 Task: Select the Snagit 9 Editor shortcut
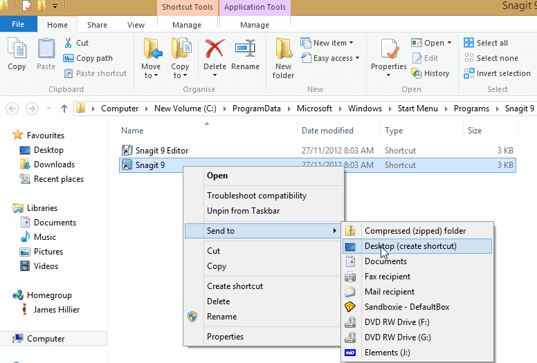[162, 151]
